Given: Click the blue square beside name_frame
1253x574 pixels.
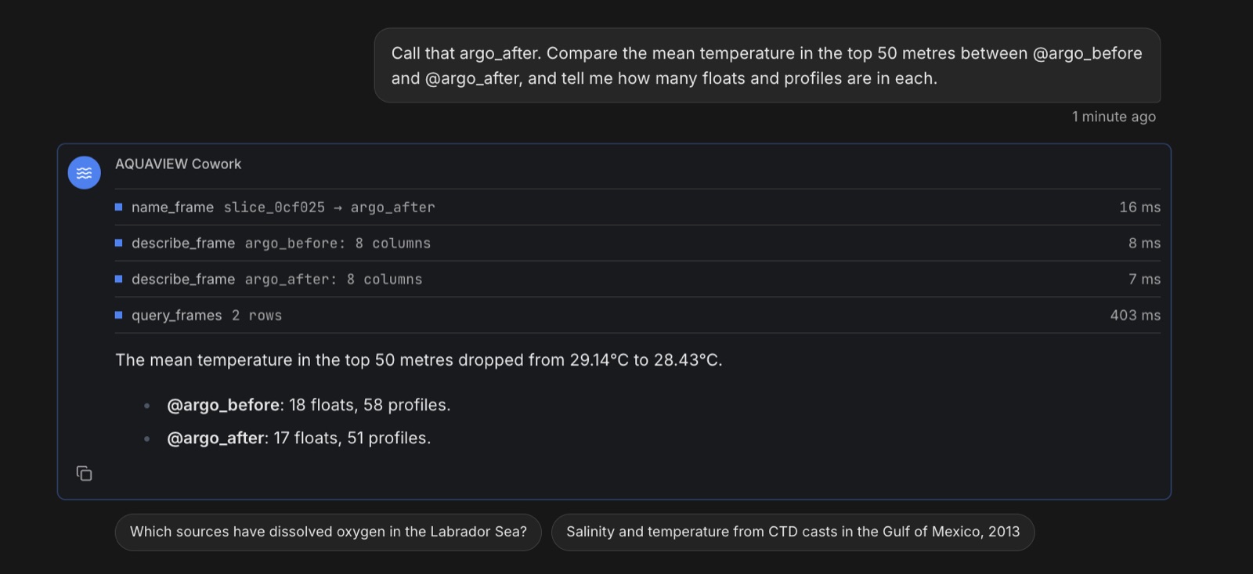Looking at the screenshot, I should pyautogui.click(x=119, y=207).
